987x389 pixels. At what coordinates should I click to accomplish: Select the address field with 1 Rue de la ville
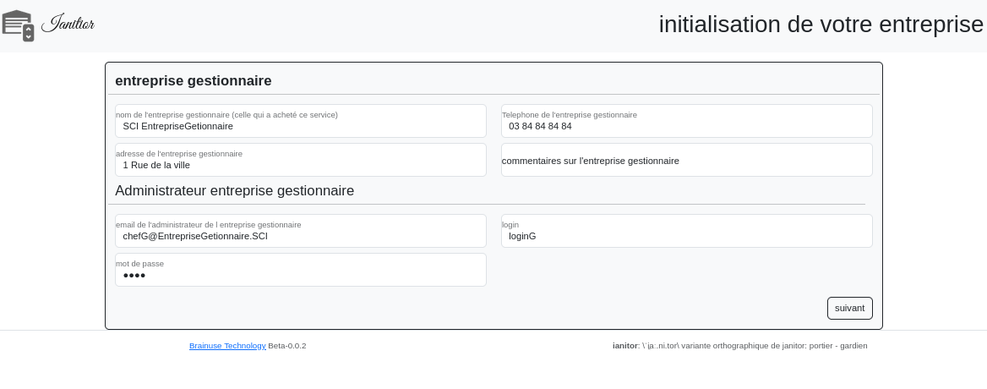click(300, 165)
